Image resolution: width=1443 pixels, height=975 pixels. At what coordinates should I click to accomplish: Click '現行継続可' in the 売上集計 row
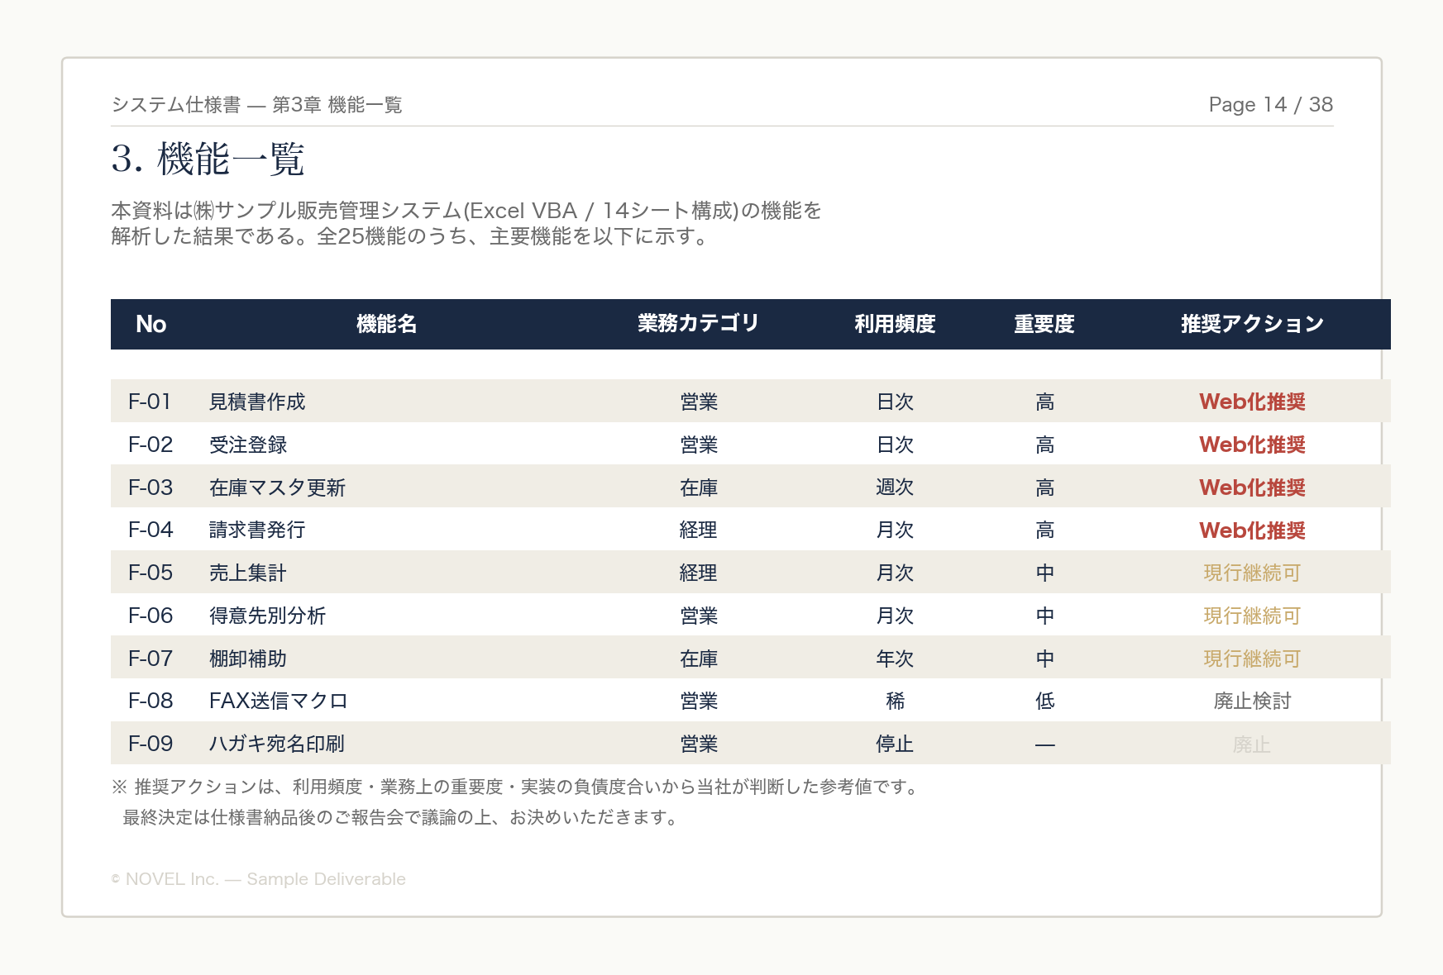(x=1252, y=573)
